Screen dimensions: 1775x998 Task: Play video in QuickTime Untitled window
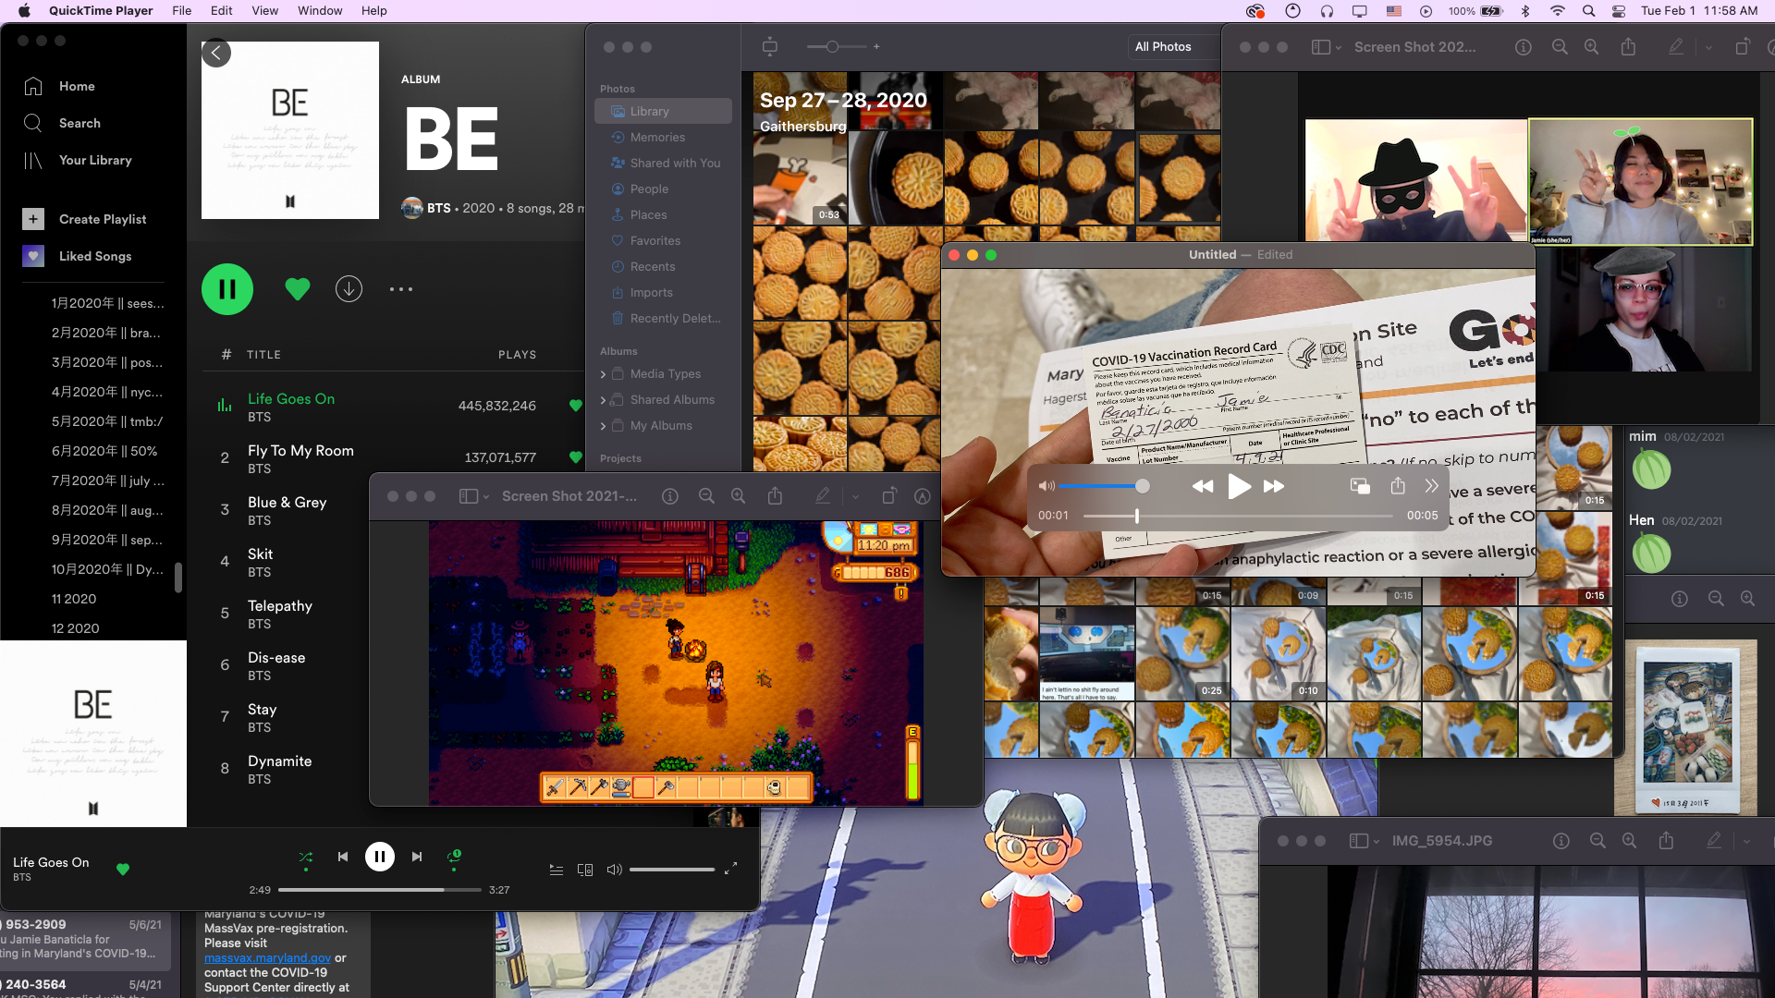click(x=1239, y=486)
